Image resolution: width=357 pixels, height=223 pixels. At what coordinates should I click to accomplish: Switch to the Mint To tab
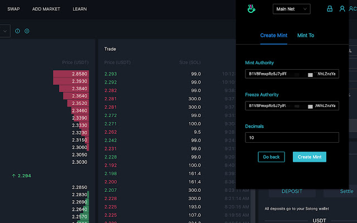305,35
